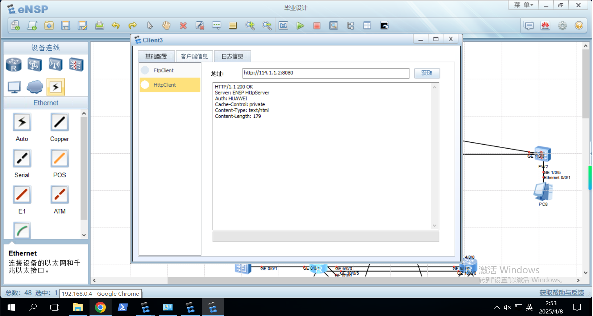Click the Huawei logo icon
This screenshot has width=593, height=316.
click(545, 25)
